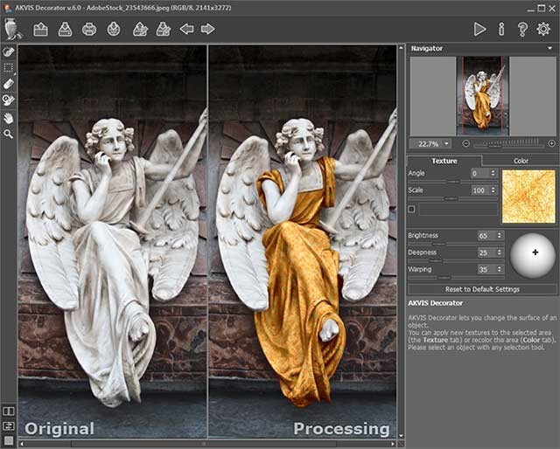Click Reset to Default Settings button
The height and width of the screenshot is (449, 560).
(x=482, y=289)
